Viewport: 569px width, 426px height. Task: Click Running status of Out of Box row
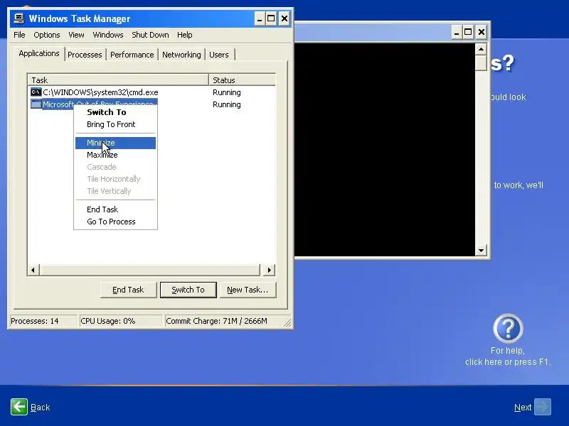227,104
